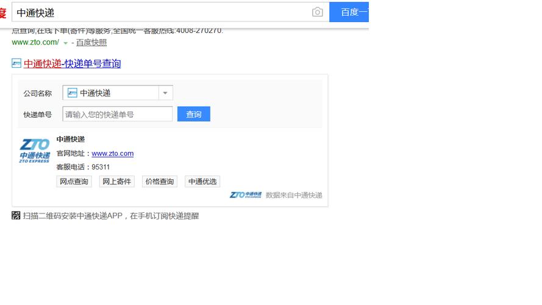Open the 公司名称 company dropdown

(x=118, y=93)
